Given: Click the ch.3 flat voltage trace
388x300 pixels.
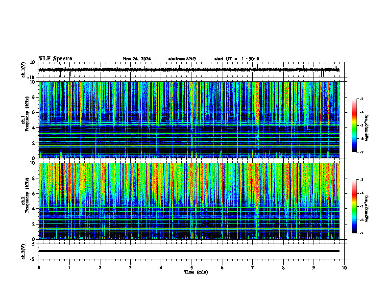Looking at the screenshot, I should coord(189,251).
